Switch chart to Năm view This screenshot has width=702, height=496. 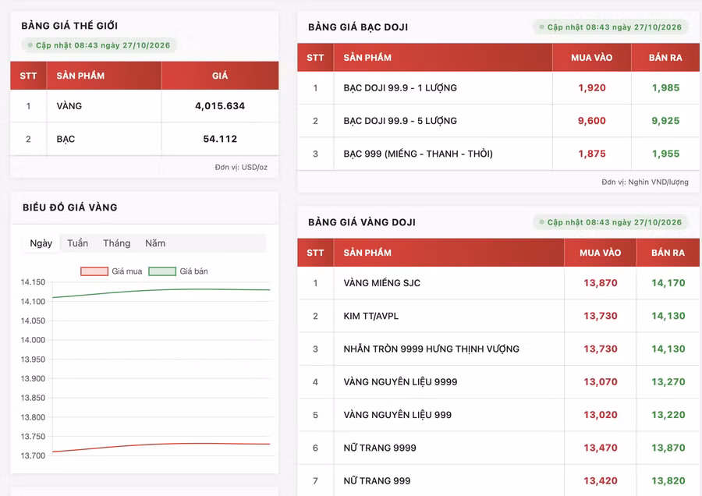[155, 243]
